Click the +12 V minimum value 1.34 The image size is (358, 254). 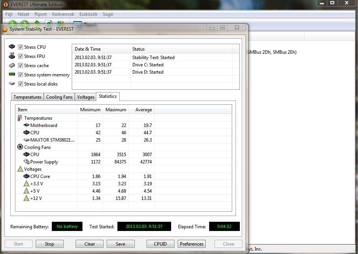(x=96, y=198)
